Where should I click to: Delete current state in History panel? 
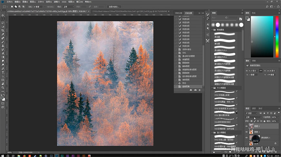200,90
